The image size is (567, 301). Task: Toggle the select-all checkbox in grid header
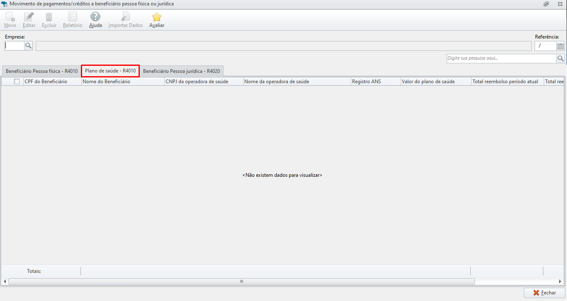click(17, 82)
